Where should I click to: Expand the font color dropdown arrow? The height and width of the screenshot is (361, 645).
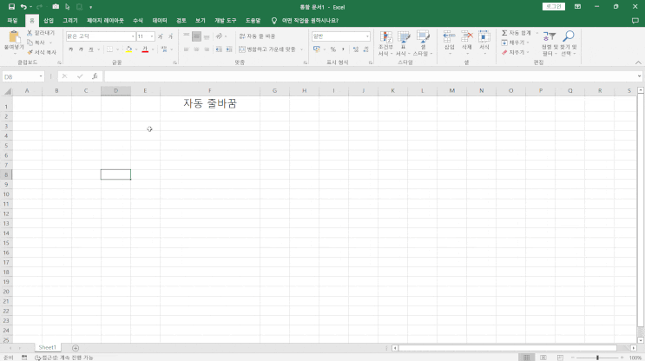click(153, 49)
